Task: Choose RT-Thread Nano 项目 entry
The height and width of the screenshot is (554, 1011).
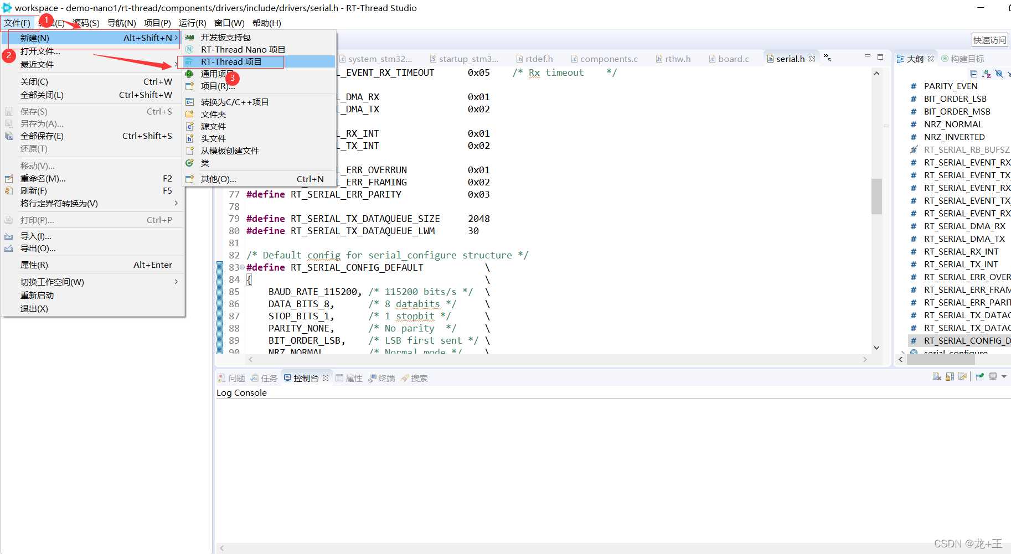Action: (259, 49)
